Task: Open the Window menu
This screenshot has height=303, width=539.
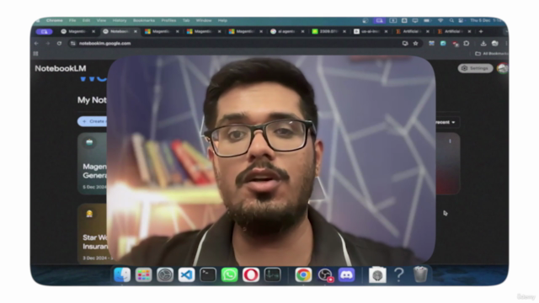Action: click(x=204, y=20)
